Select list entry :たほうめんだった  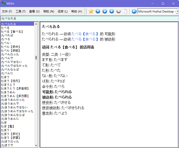tap(17, 100)
